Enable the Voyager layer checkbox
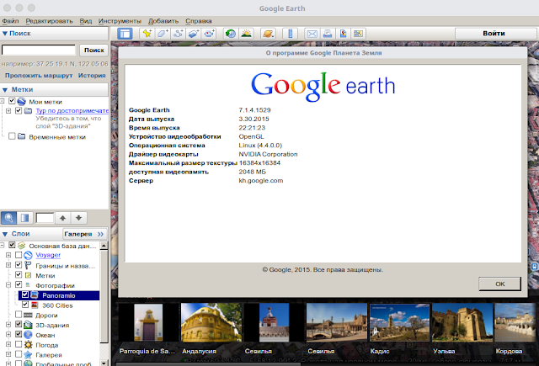 [x=19, y=255]
